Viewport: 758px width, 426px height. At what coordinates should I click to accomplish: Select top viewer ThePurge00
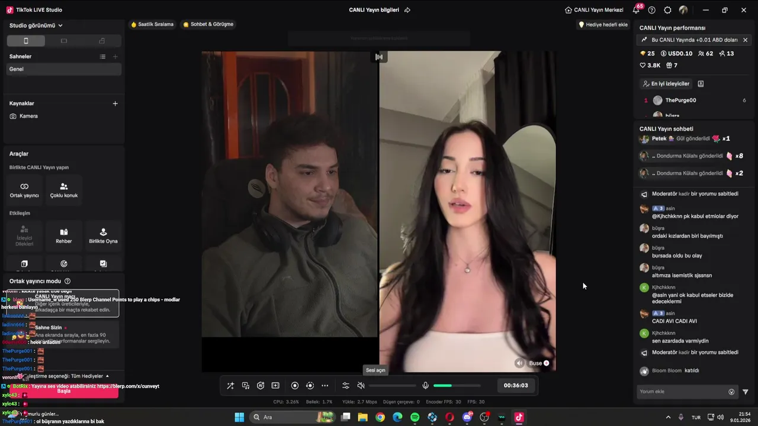click(693, 101)
